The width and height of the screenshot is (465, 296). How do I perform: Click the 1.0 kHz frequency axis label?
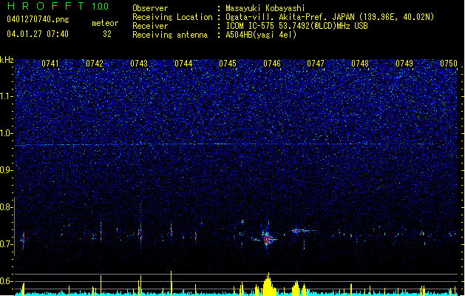click(7, 133)
